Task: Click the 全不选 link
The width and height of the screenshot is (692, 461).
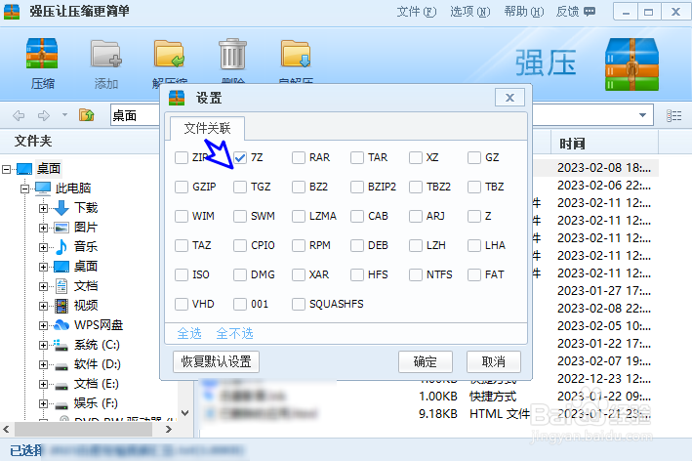Action: [235, 333]
